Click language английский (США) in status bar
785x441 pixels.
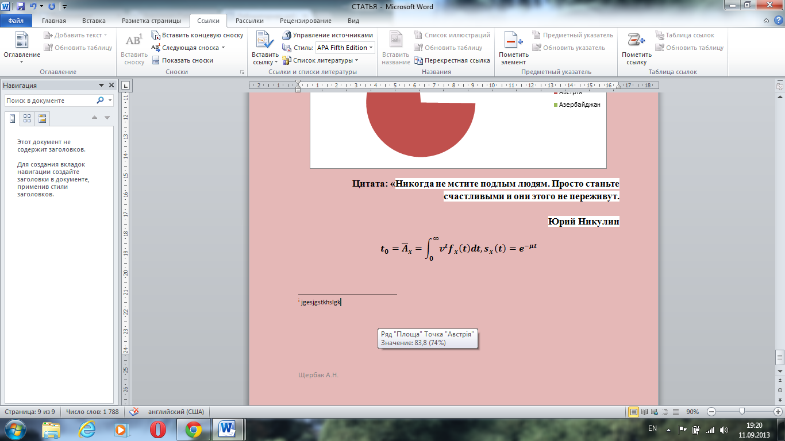point(176,412)
